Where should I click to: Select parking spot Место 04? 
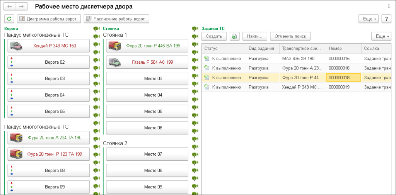(x=147, y=95)
